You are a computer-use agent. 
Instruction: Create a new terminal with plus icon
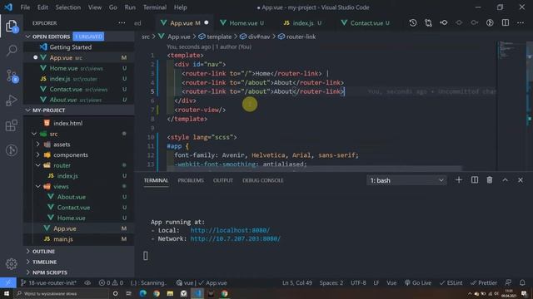pyautogui.click(x=459, y=180)
